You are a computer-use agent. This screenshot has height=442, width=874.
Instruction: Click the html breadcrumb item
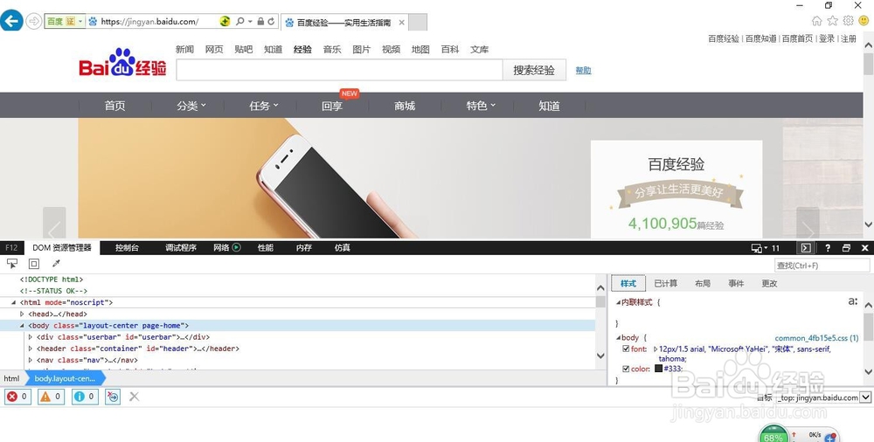(11, 378)
